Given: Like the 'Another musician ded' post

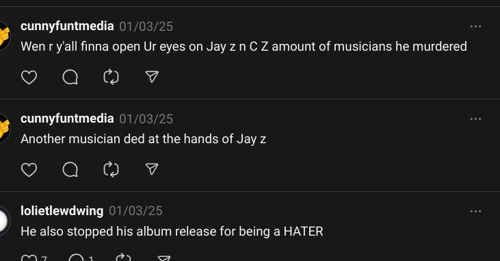Looking at the screenshot, I should 29,170.
